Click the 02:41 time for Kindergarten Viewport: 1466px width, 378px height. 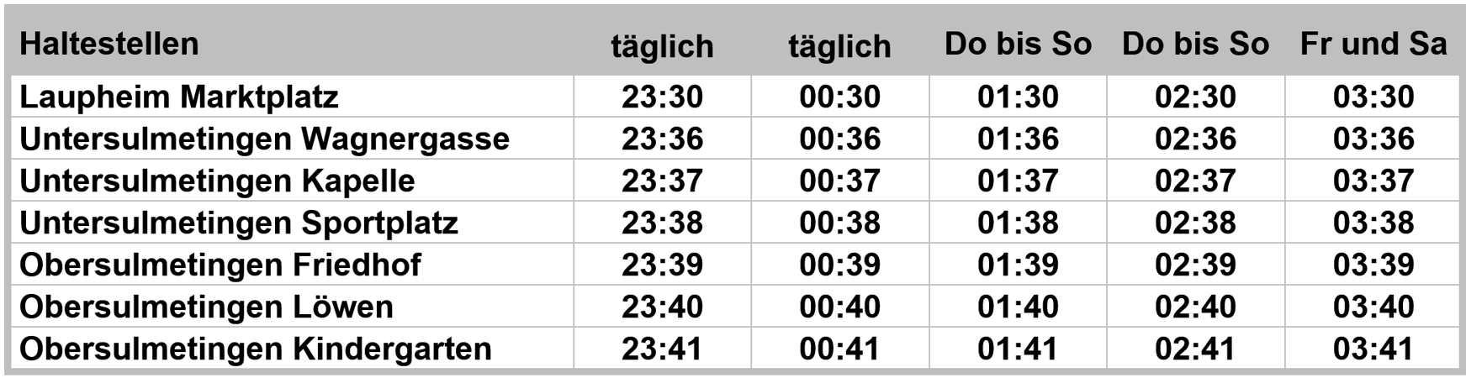click(x=1195, y=349)
